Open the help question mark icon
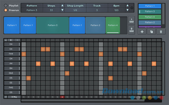 132,8
